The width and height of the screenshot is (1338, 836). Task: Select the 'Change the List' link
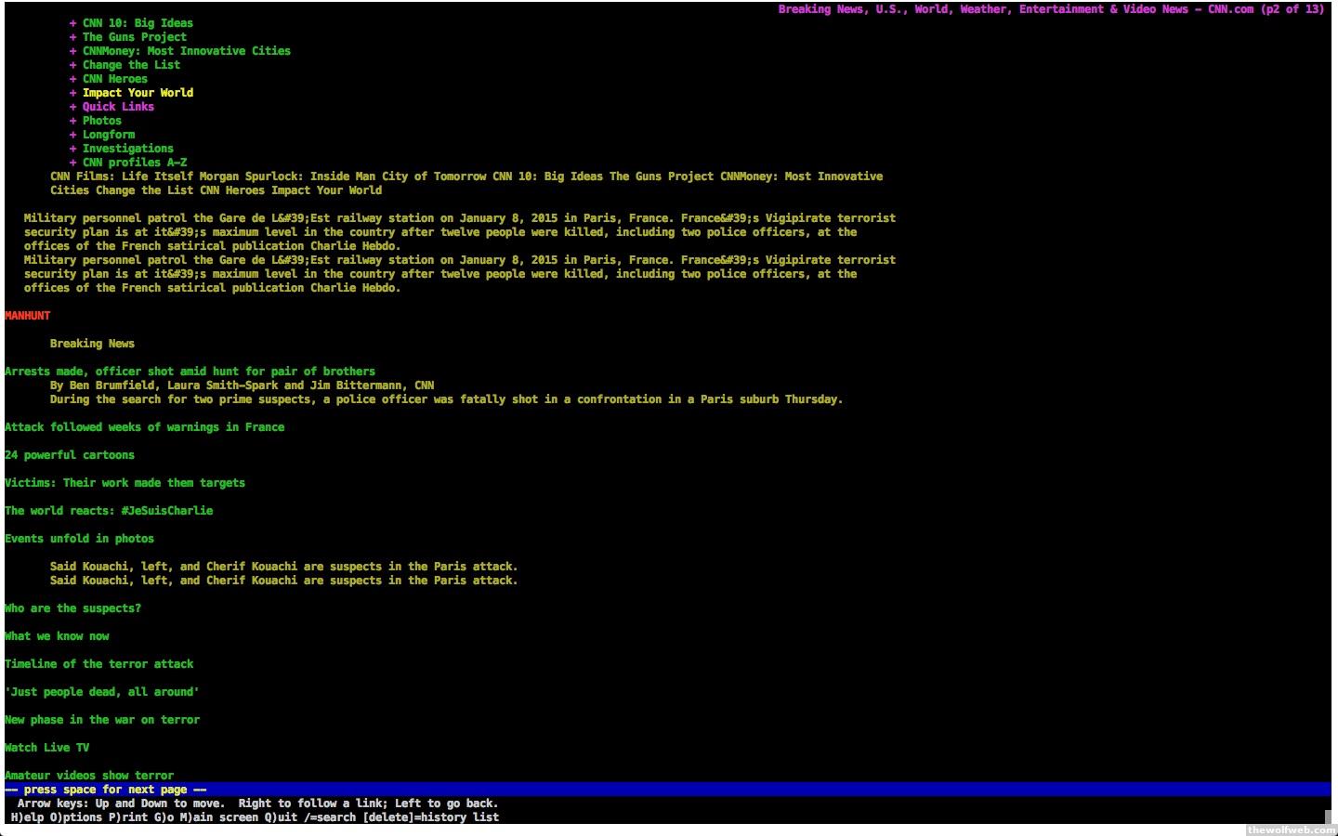(x=131, y=65)
